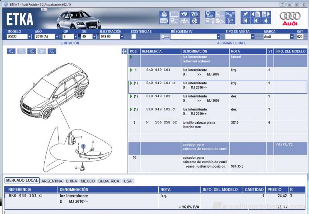The image size is (309, 214).
Task: Click the 907-35,5 illustration reference
Action: pos(237,166)
